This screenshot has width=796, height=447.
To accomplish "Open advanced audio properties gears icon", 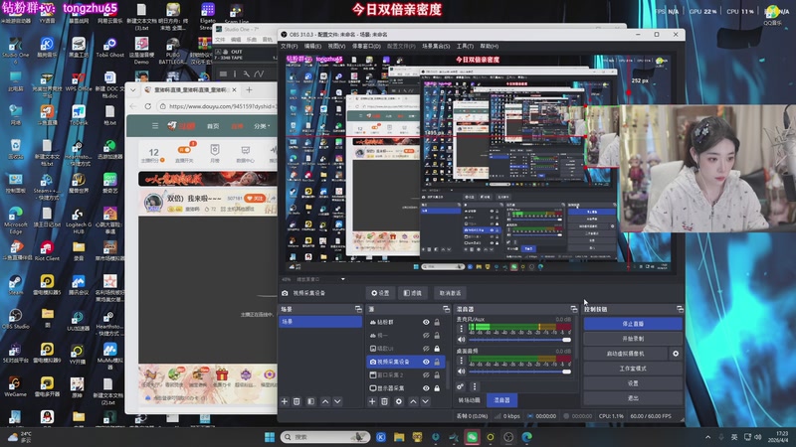I will pyautogui.click(x=460, y=386).
